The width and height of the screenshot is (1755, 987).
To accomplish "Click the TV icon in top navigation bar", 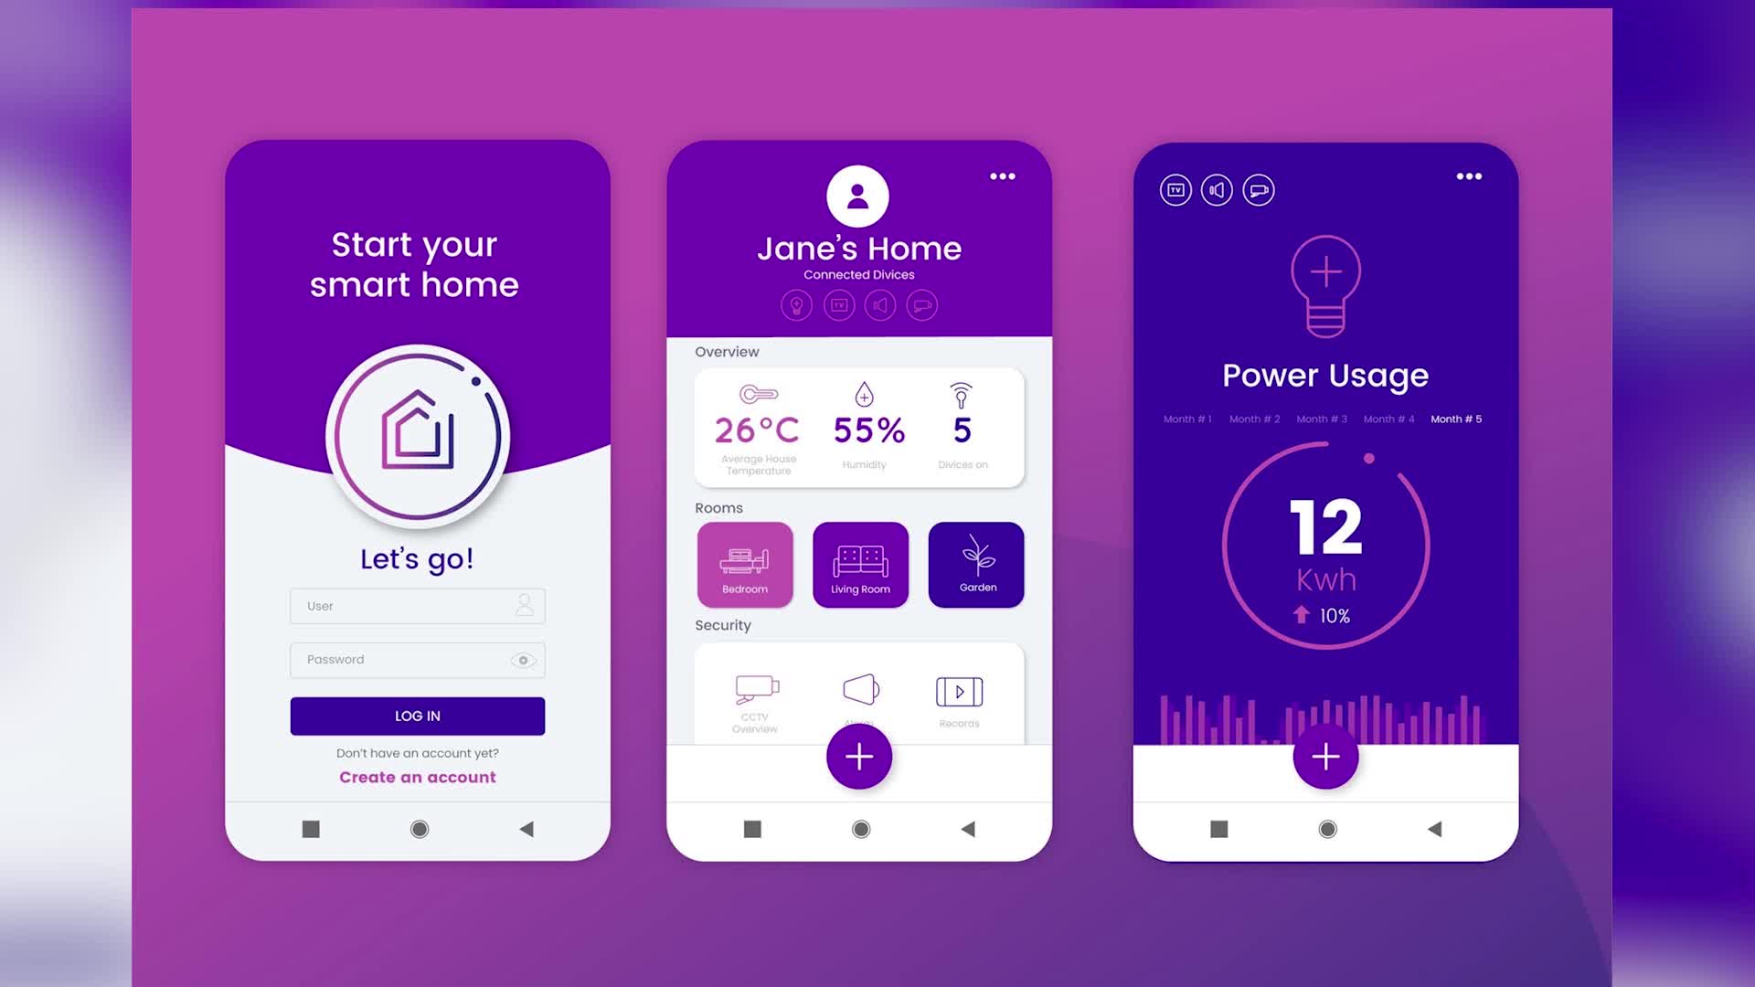I will click(x=1175, y=189).
